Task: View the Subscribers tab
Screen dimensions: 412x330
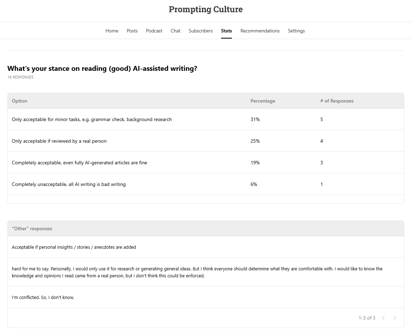Action: 201,31
